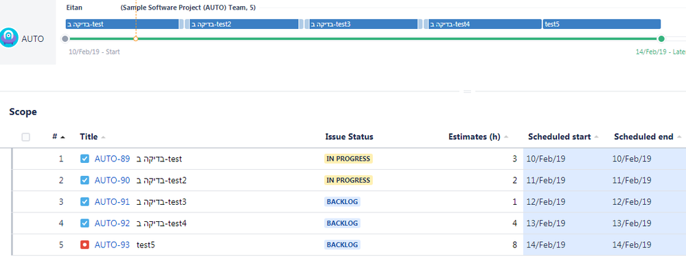Click scheduled start 14/Feb/19 in AUTO-93 row

coord(545,245)
